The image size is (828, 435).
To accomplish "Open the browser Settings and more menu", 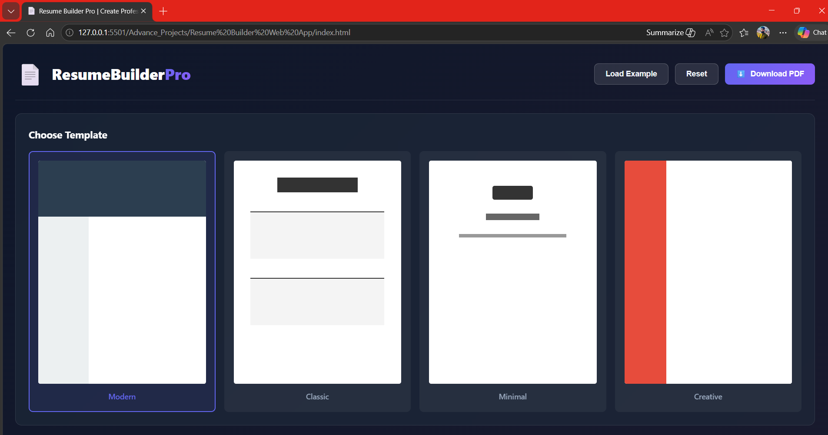I will pyautogui.click(x=783, y=33).
